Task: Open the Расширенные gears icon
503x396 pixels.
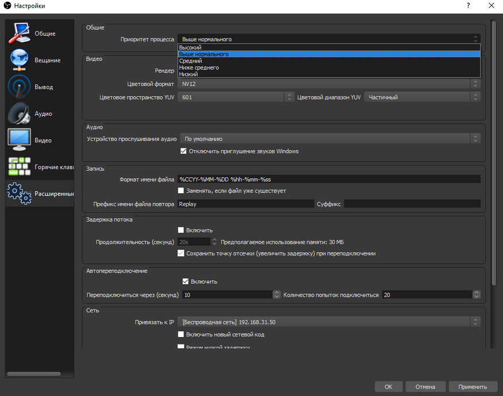Action: [x=20, y=193]
